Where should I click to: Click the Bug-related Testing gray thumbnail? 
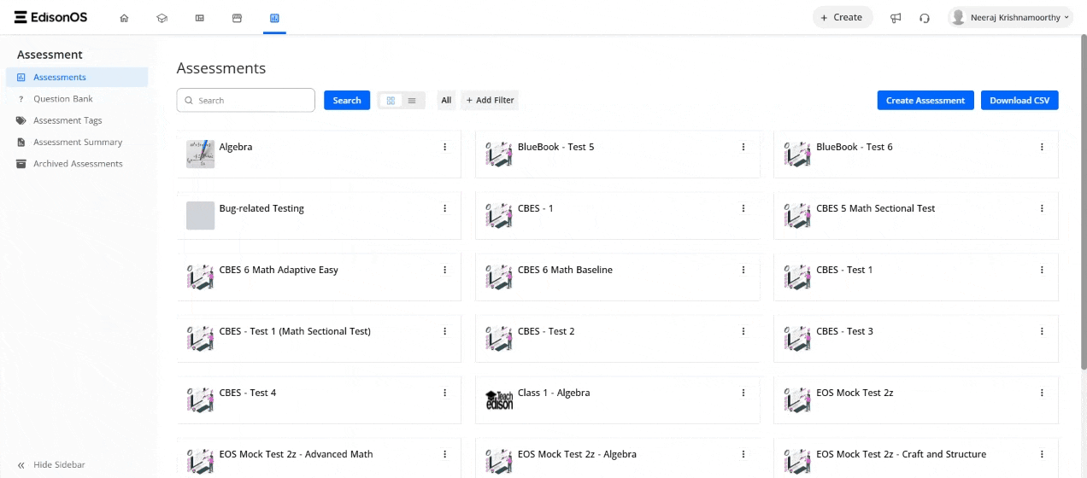(x=200, y=216)
